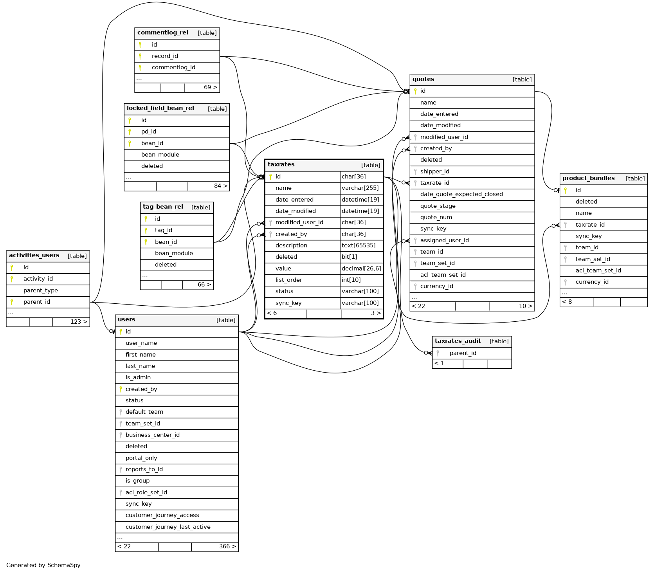Click the gray key icon beside quotes shipper_id

tap(415, 171)
